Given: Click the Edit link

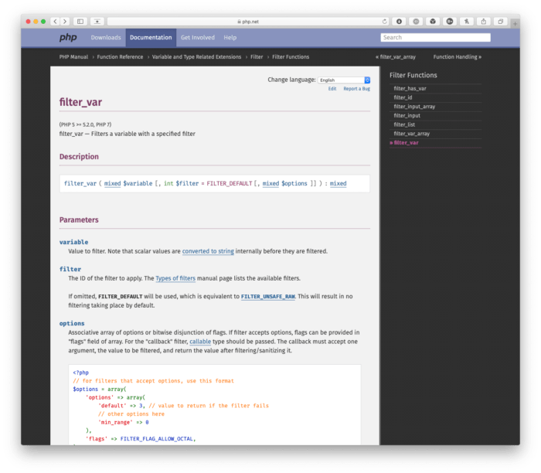Looking at the screenshot, I should point(332,89).
